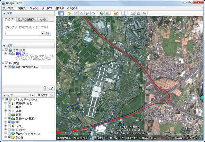Uncheck the お気に入り checkbox
This screenshot has height=142, width=205.
tap(7, 50)
